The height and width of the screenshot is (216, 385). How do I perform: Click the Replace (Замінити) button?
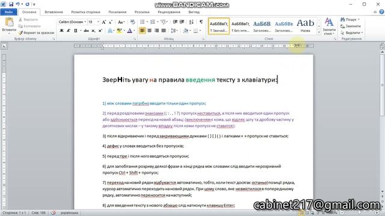[351, 26]
